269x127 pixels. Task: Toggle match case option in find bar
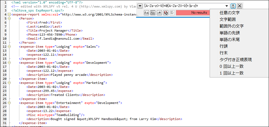(x=146, y=13)
